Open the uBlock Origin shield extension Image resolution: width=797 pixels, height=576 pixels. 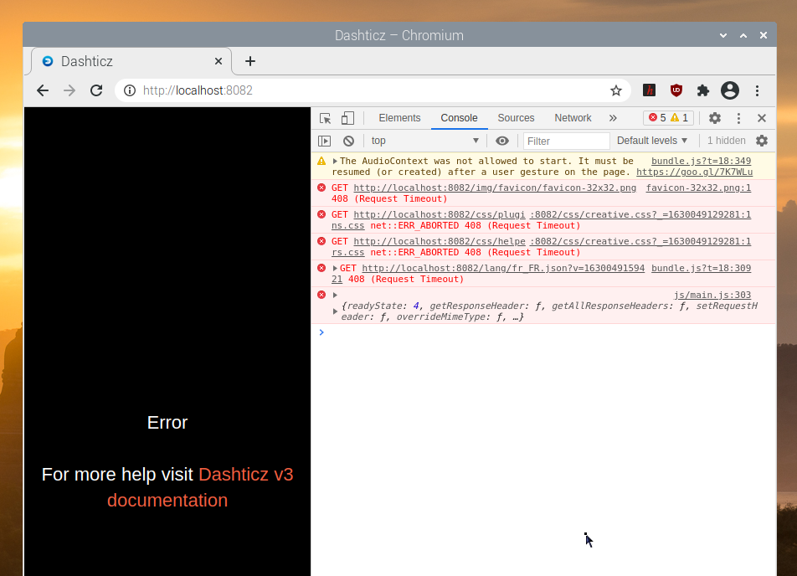676,90
